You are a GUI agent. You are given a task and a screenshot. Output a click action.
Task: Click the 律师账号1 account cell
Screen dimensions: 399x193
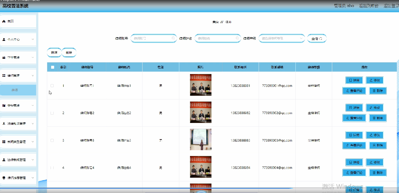pos(87,86)
